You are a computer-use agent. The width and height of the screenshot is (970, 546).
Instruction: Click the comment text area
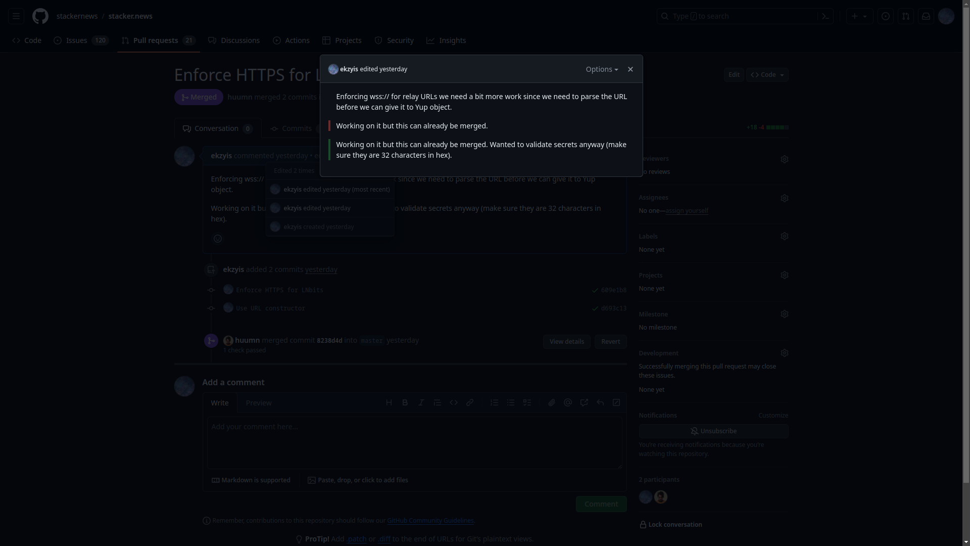click(414, 442)
